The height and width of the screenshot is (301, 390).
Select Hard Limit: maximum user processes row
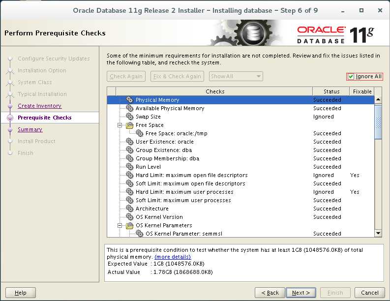coord(240,192)
